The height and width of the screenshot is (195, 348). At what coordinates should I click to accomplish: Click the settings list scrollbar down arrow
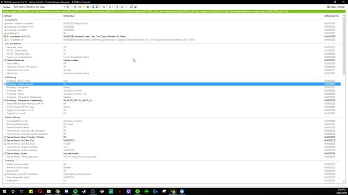tap(344, 182)
